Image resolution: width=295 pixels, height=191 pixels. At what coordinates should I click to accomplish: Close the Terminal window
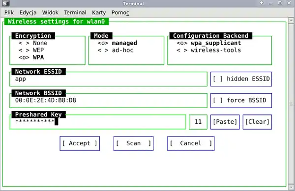[289, 3]
